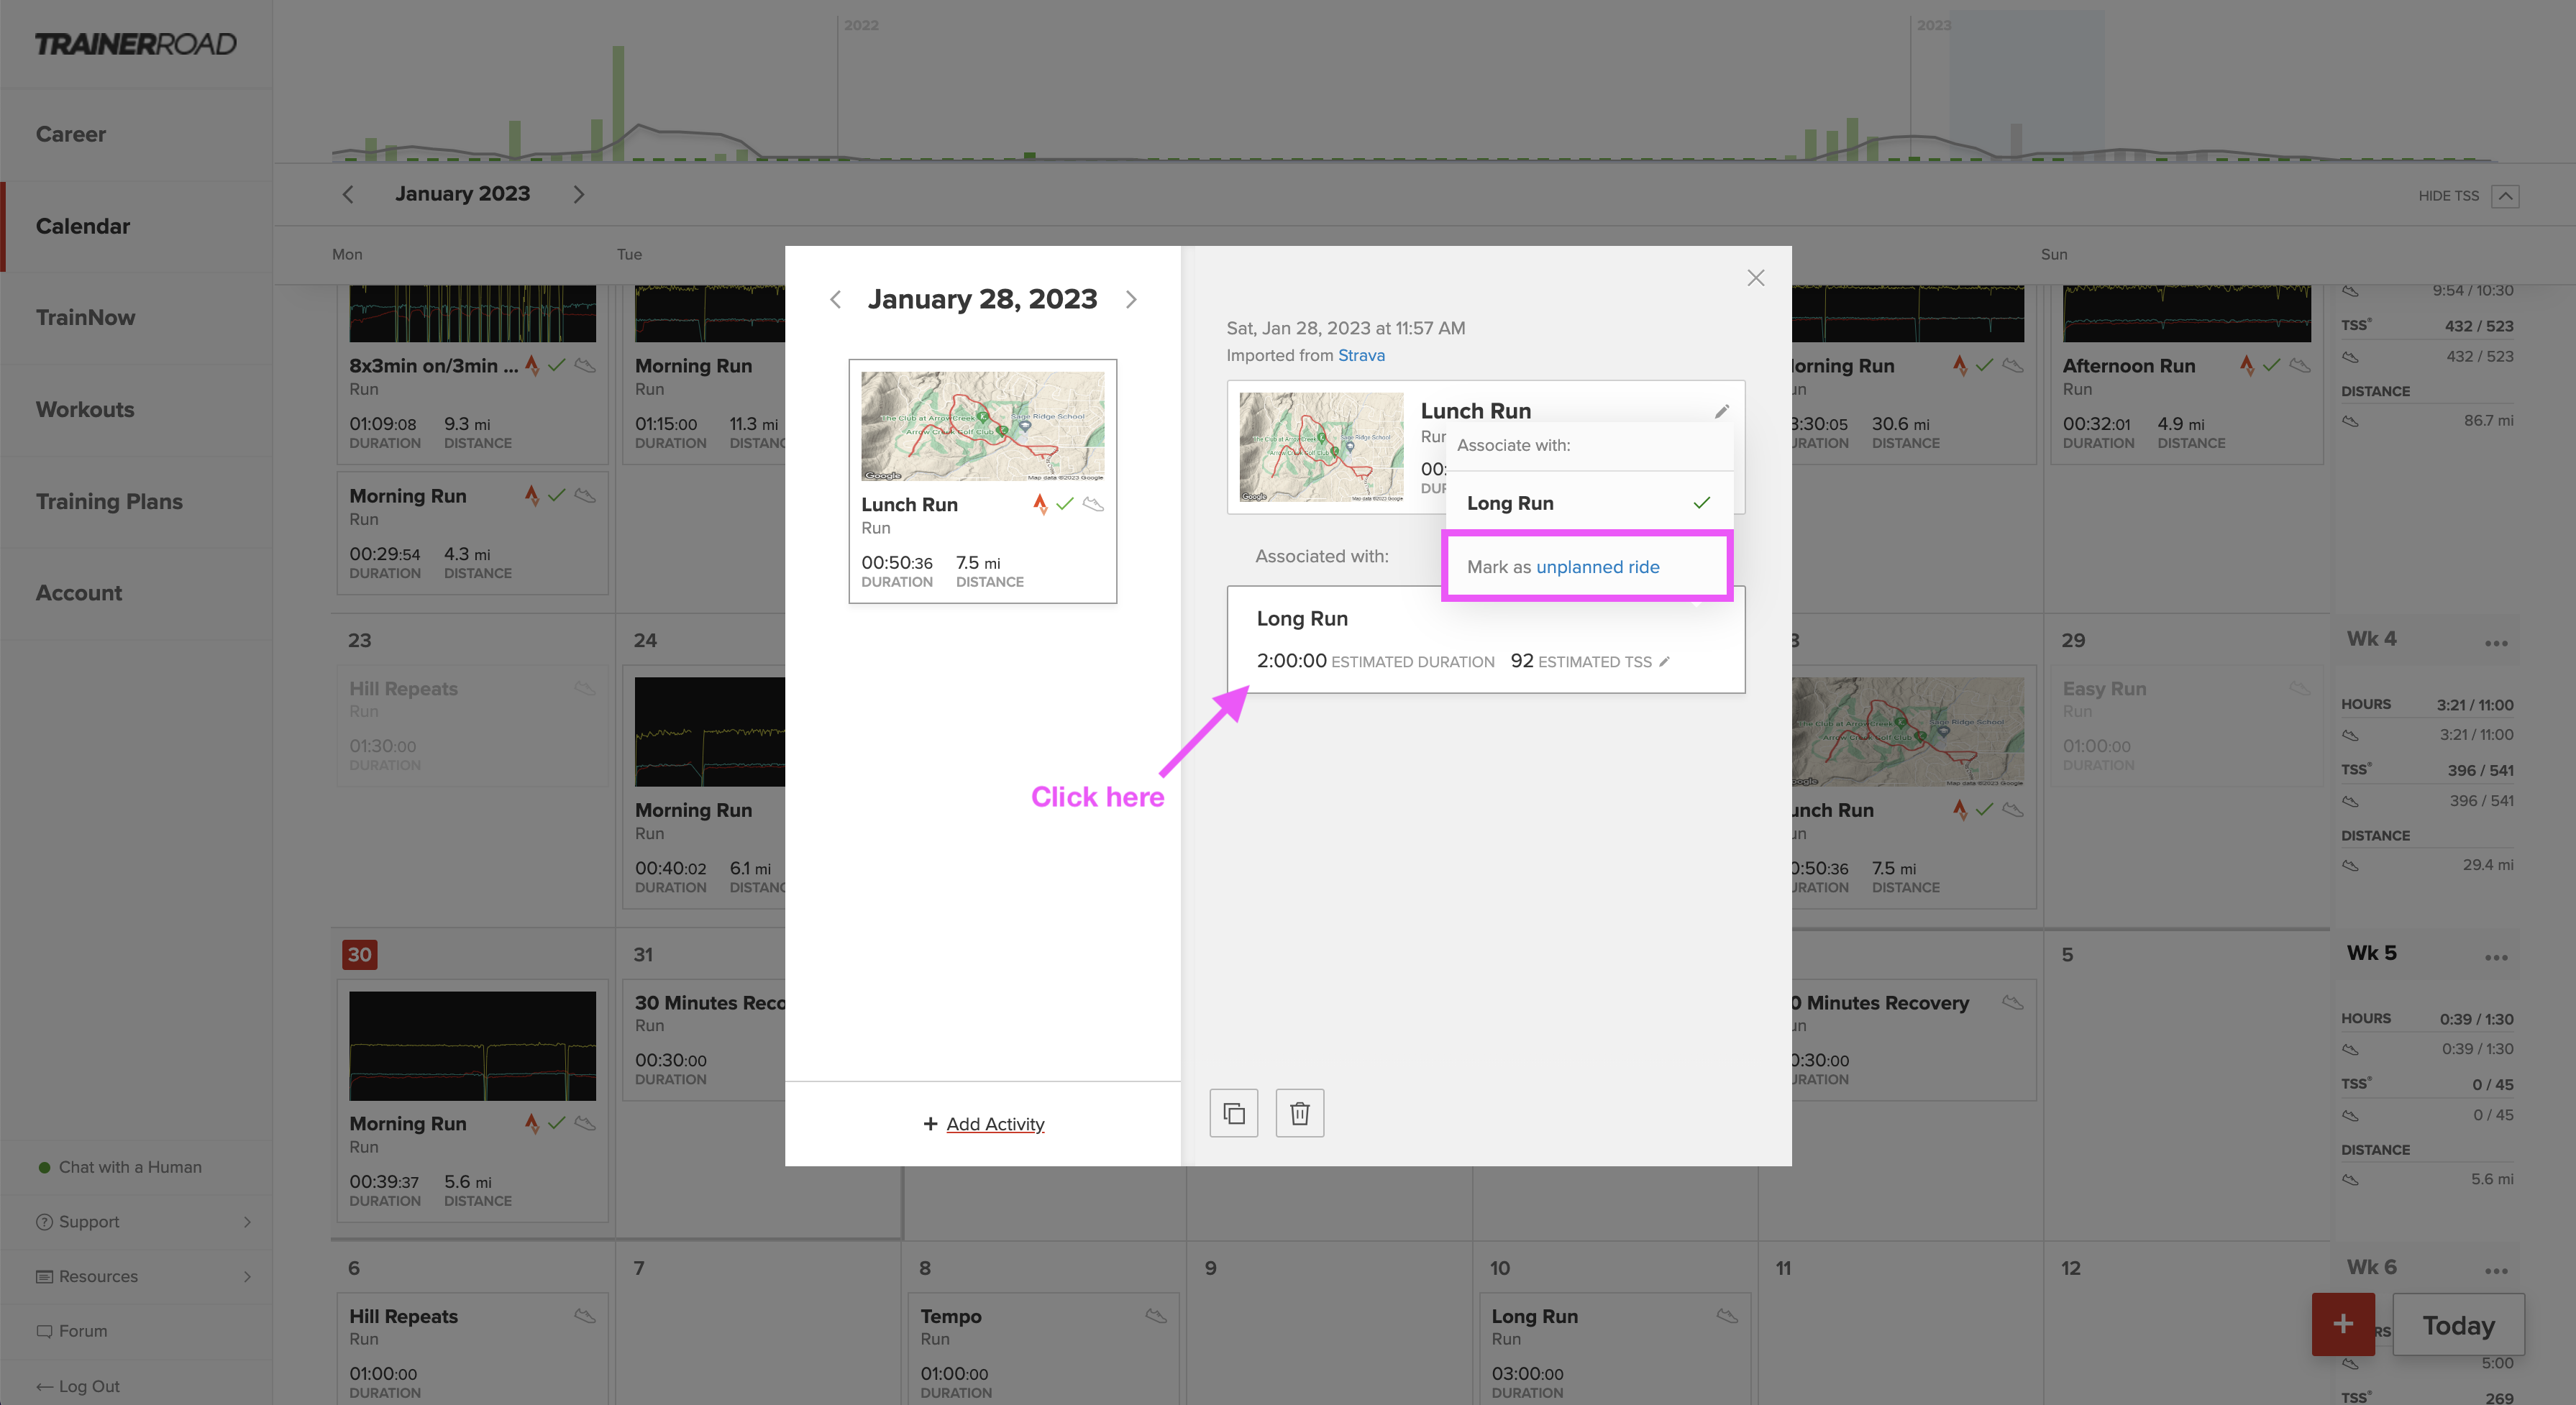Click the checkmark icon on Afternoon Run
2576x1405 pixels.
[x=2272, y=365]
